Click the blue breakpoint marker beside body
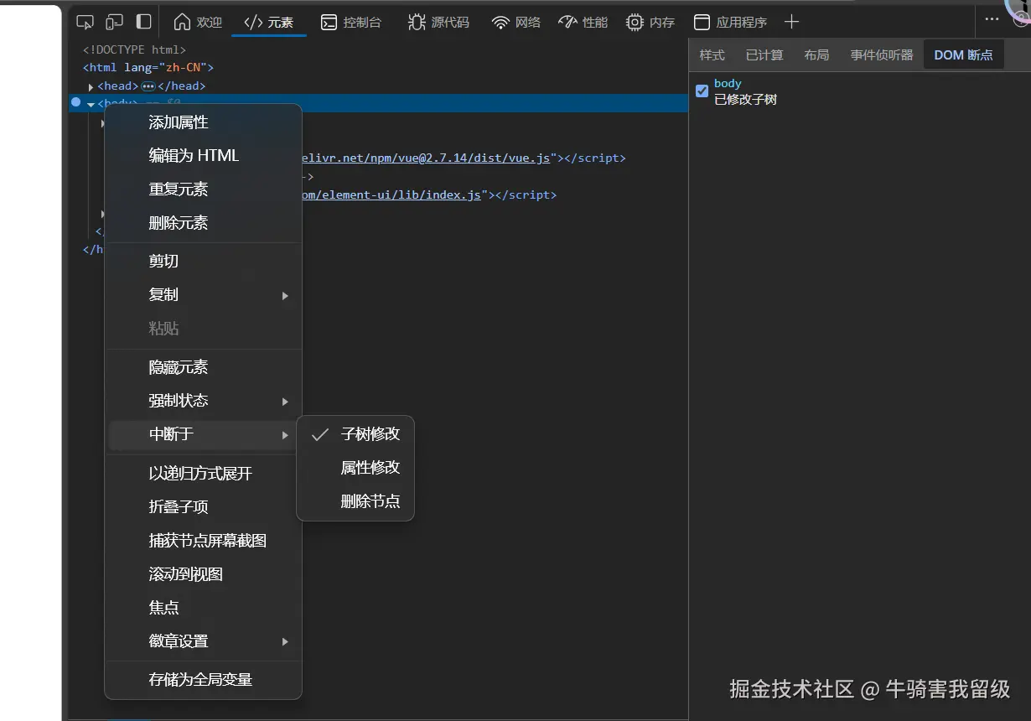 pos(76,103)
